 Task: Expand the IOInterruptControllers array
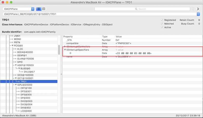pos(65,47)
